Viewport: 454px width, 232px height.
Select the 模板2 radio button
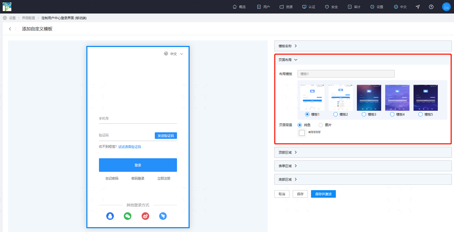click(335, 114)
